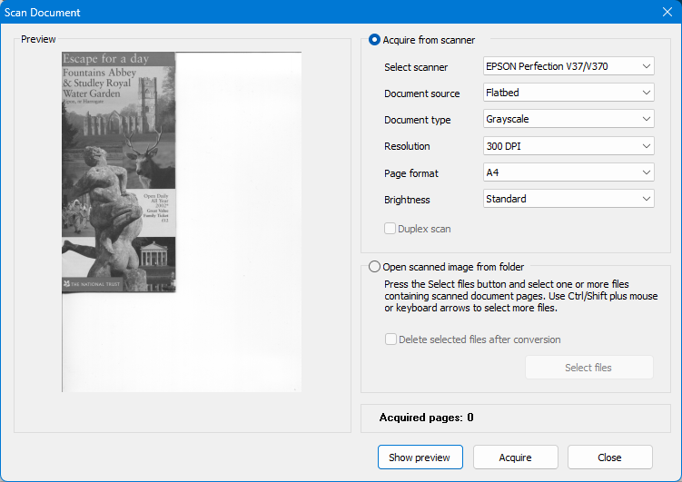This screenshot has height=482, width=682.
Task: Open the Document type Grayscale dropdown
Action: pos(568,119)
